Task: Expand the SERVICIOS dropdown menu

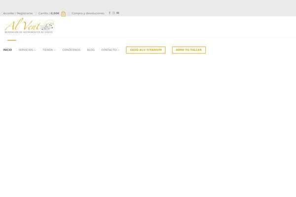Action: tap(27, 50)
